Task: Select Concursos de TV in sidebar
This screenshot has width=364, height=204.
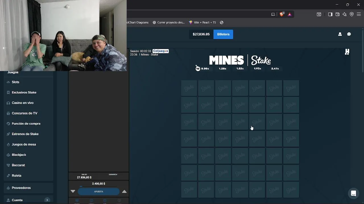Action: click(x=24, y=113)
